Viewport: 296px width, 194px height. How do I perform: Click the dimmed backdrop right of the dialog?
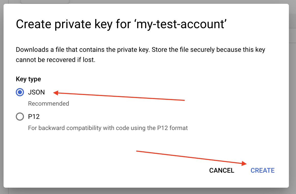pos(292,102)
